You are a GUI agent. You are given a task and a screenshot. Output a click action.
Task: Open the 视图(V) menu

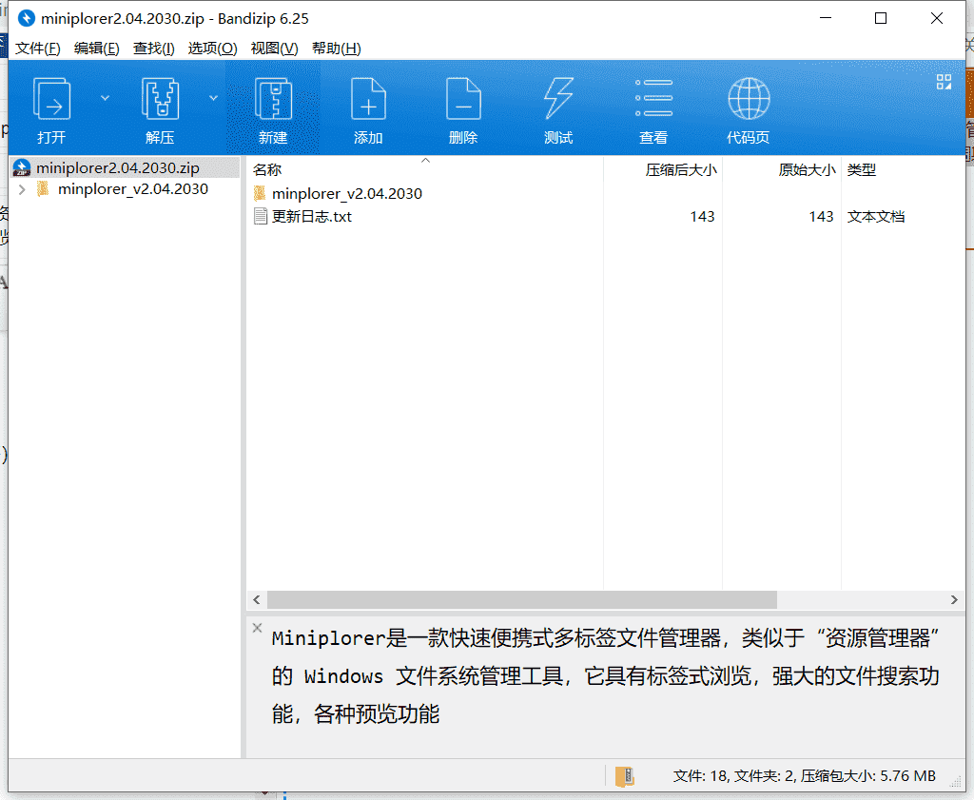click(x=274, y=49)
